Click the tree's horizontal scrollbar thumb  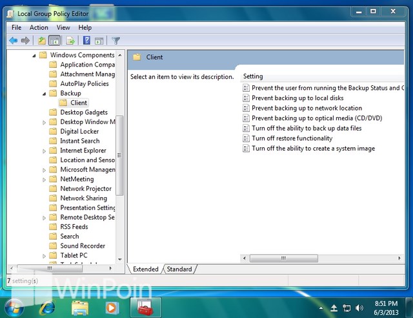[50, 268]
